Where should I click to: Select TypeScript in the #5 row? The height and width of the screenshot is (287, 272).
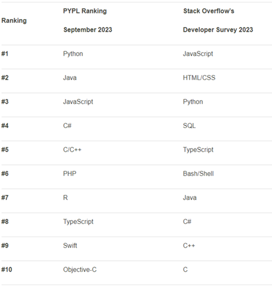coord(198,150)
